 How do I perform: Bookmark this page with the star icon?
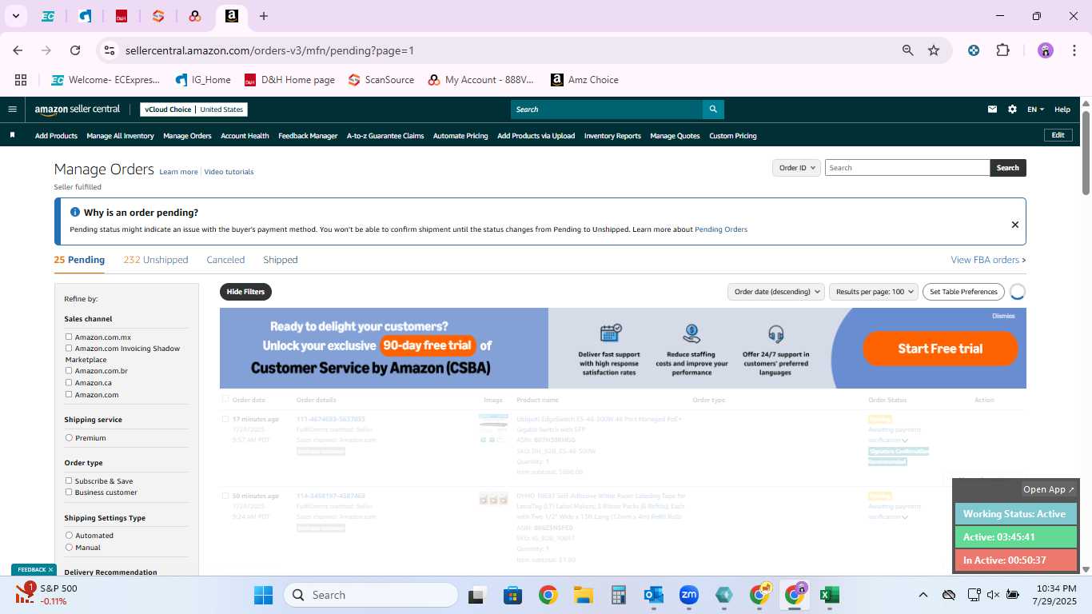(x=934, y=50)
